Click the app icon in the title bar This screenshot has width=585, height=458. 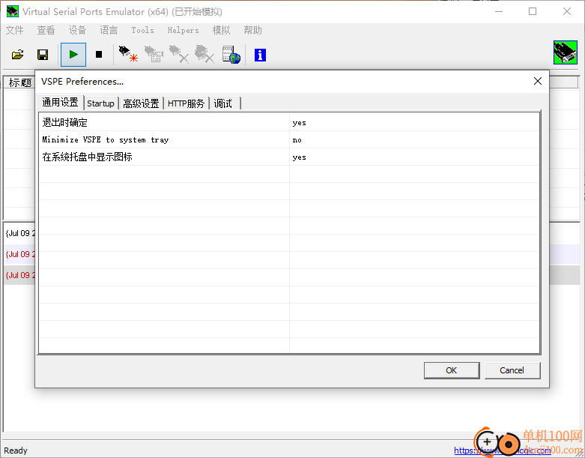pyautogui.click(x=13, y=11)
